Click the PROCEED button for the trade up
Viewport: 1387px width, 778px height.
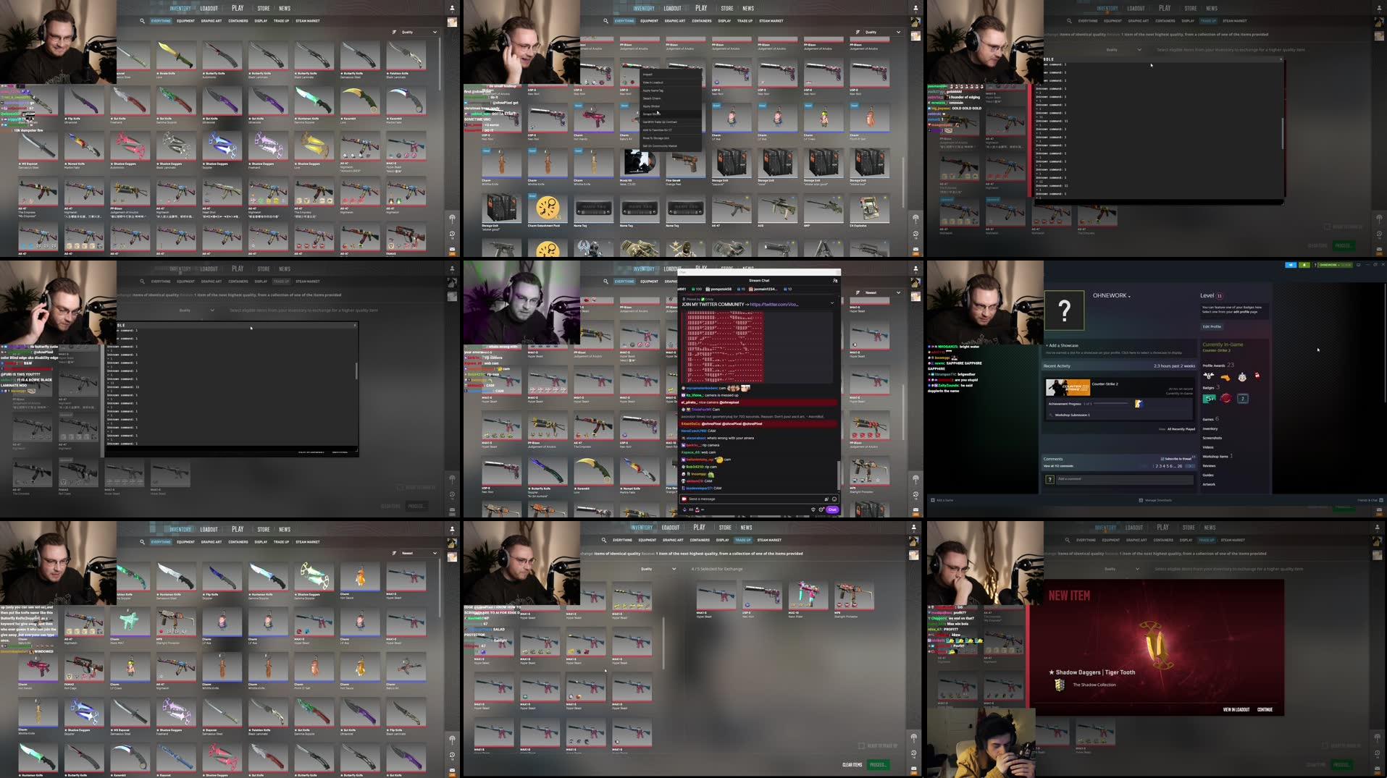click(x=878, y=764)
